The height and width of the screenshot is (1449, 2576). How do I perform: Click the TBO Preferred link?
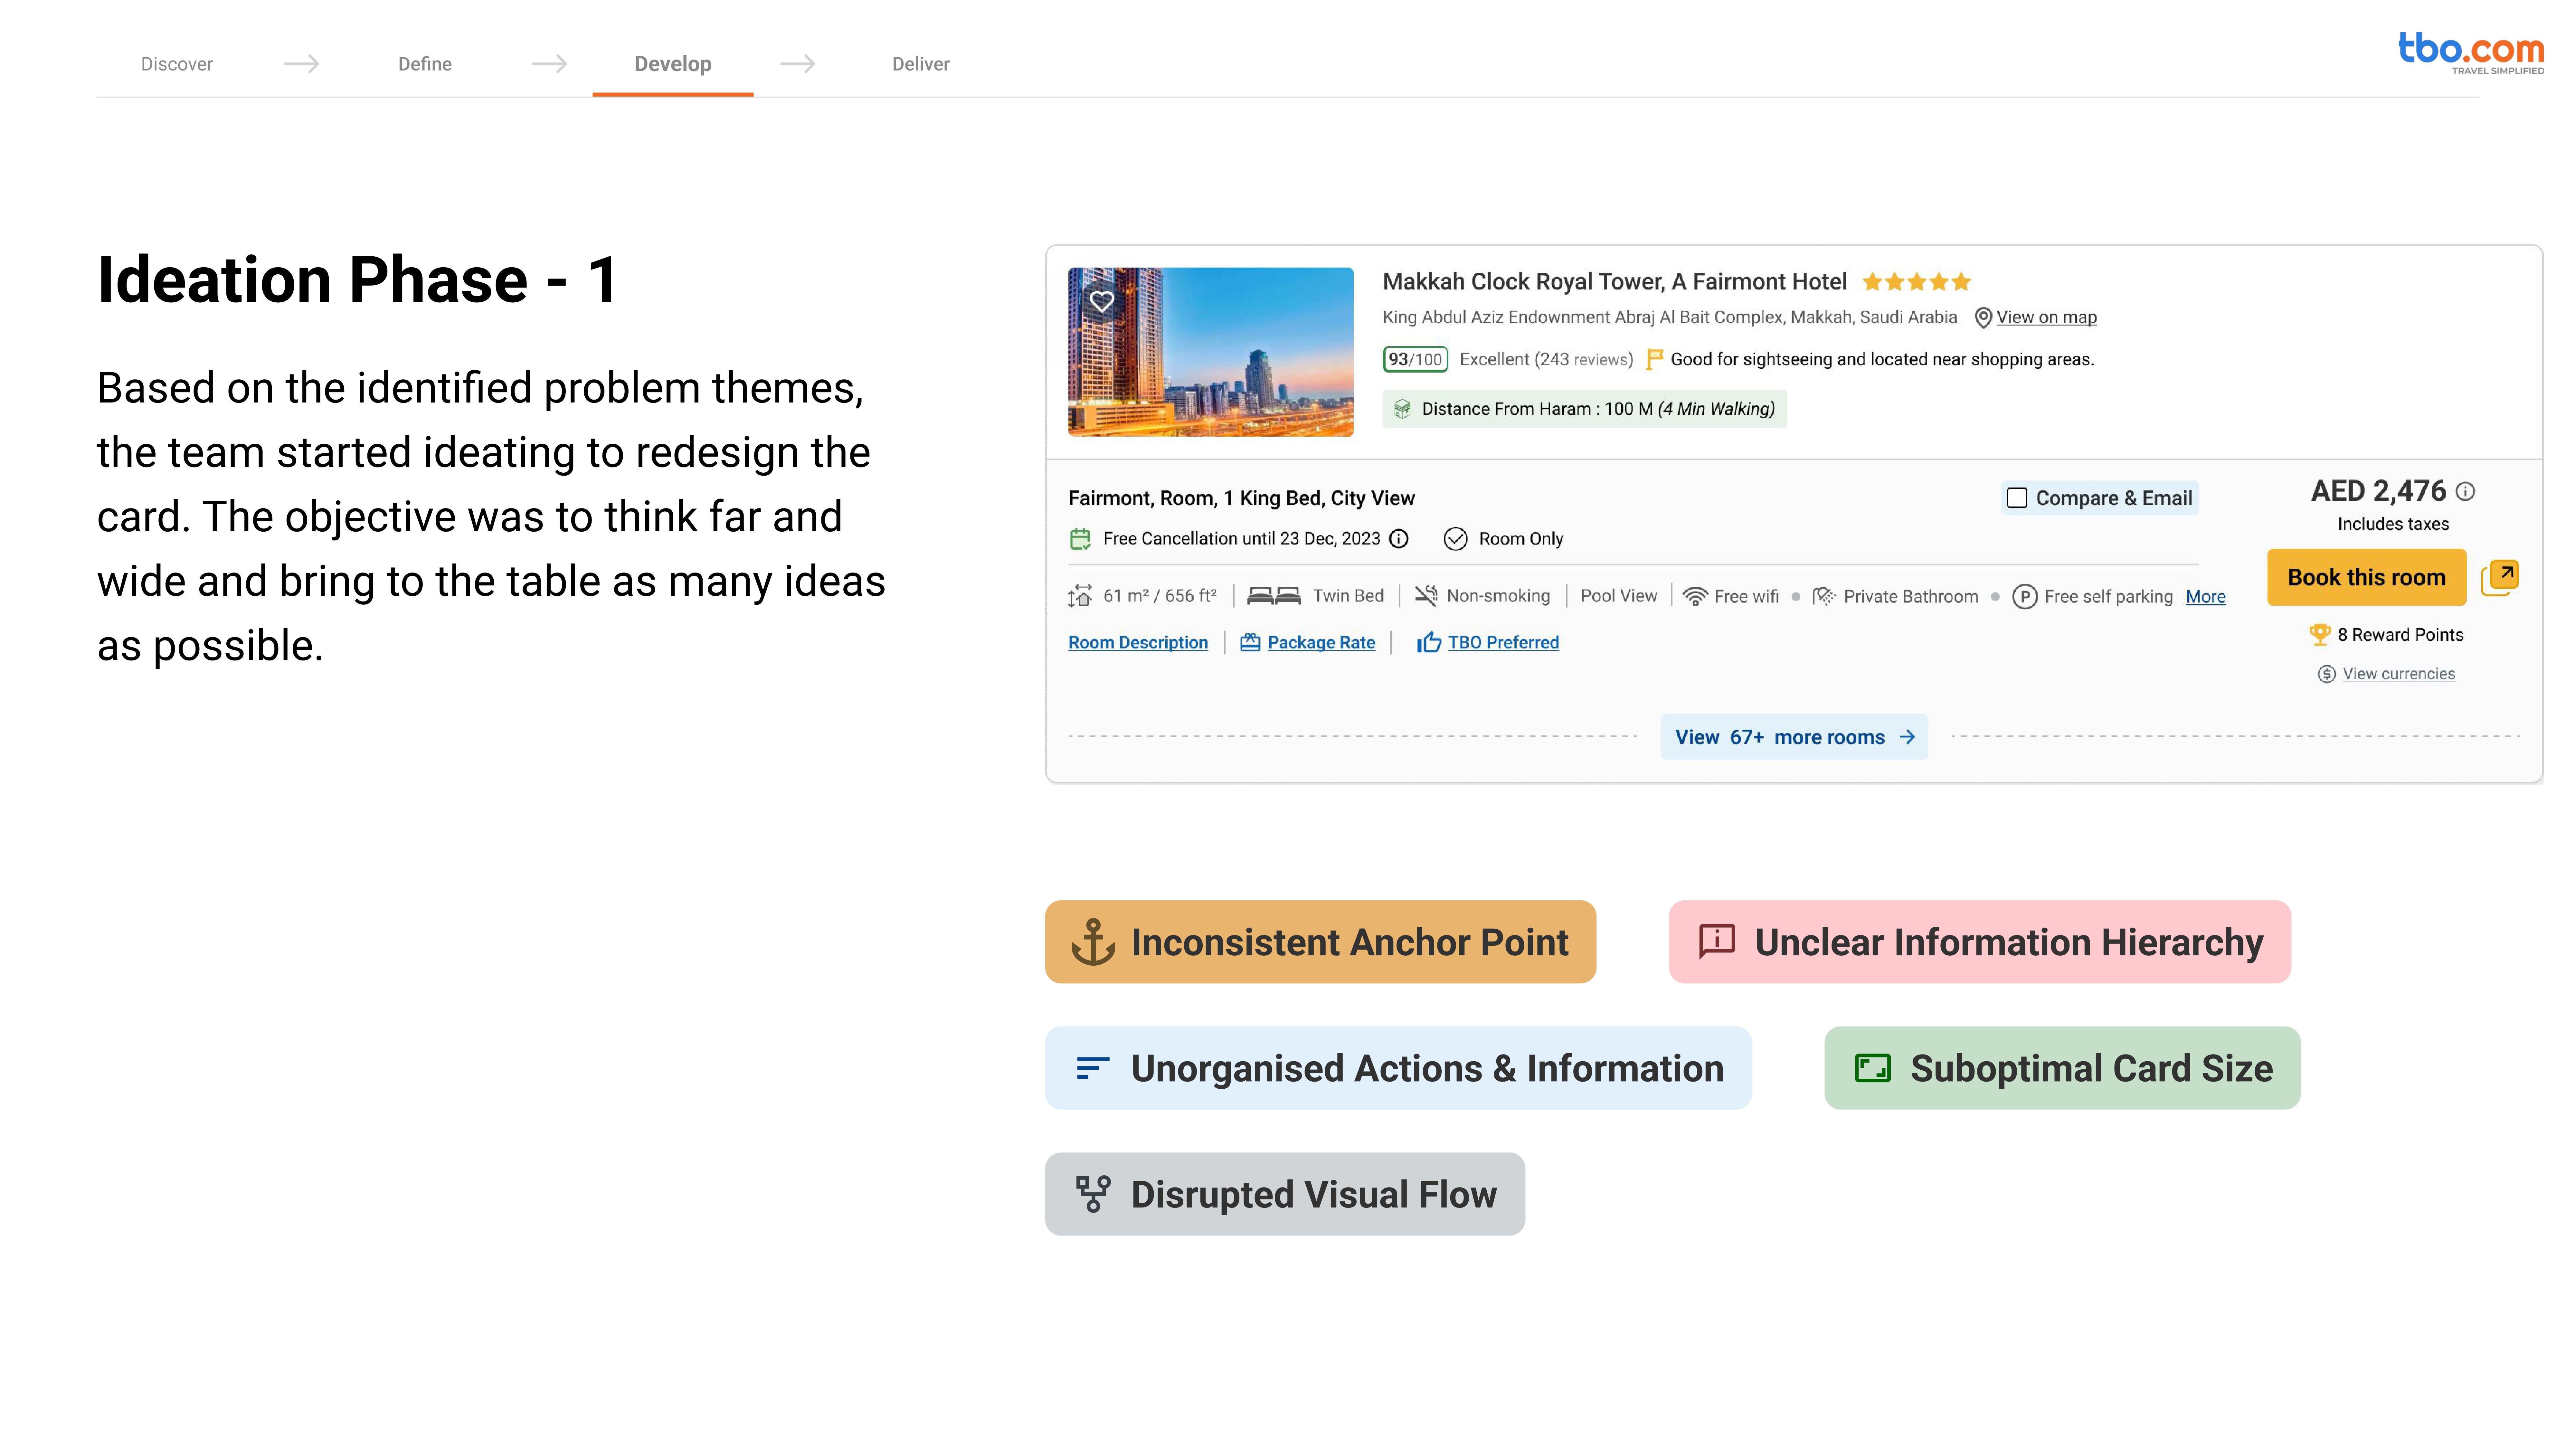coord(1503,643)
